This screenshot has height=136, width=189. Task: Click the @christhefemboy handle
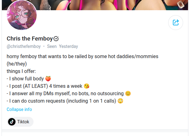tap(24, 46)
